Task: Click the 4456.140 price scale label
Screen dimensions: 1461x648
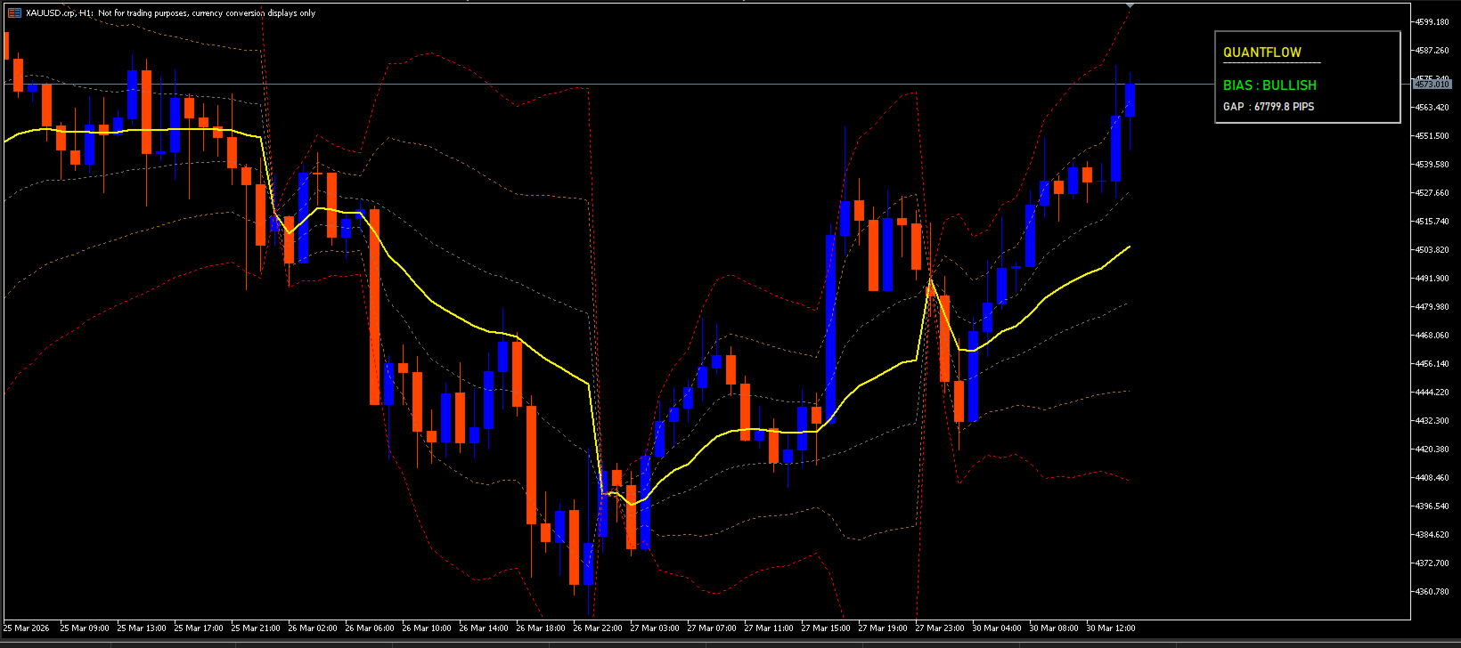Action: [x=1432, y=364]
